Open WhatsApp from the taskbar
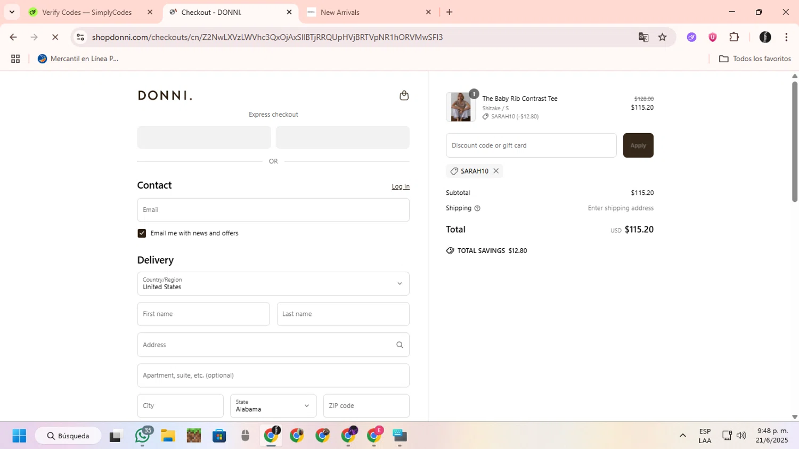799x449 pixels. click(x=142, y=436)
